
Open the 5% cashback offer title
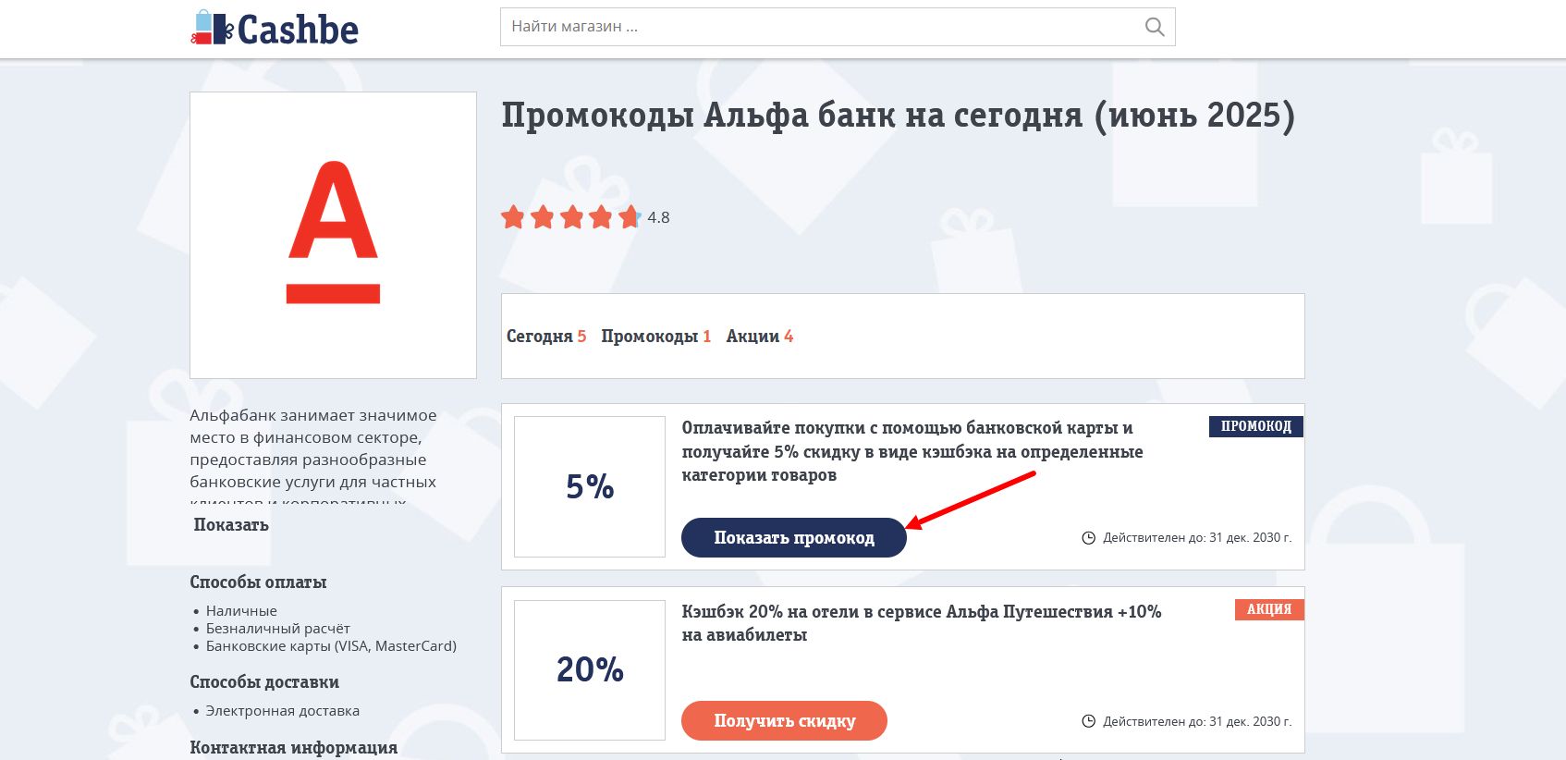tap(912, 451)
